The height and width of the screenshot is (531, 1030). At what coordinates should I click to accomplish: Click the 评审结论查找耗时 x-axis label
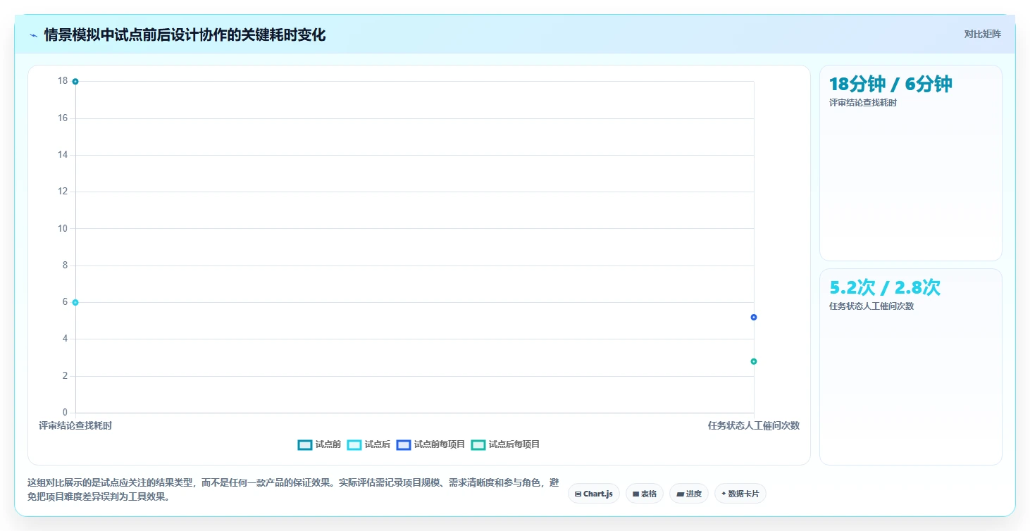click(x=75, y=425)
